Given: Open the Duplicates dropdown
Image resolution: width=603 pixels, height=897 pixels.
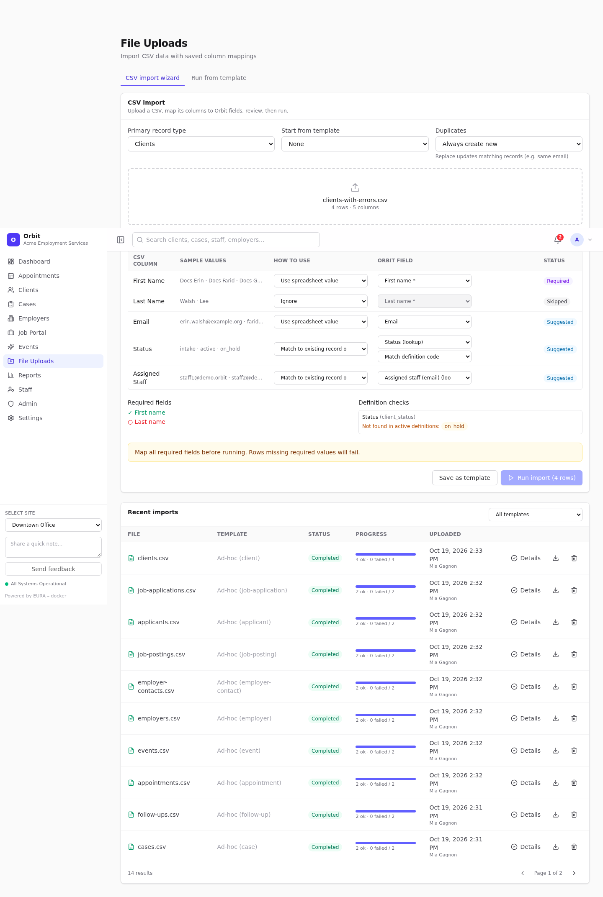Looking at the screenshot, I should pyautogui.click(x=509, y=144).
